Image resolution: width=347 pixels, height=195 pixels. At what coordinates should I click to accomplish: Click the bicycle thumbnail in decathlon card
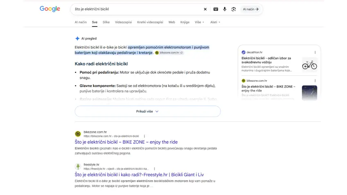coord(309,65)
